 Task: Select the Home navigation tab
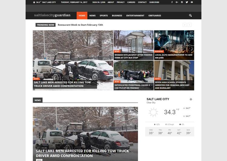[x=82, y=15]
